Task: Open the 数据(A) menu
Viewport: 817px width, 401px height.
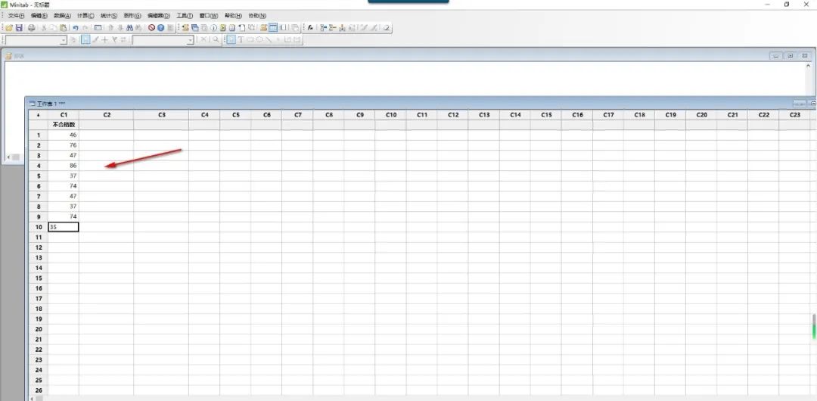Action: (x=62, y=16)
